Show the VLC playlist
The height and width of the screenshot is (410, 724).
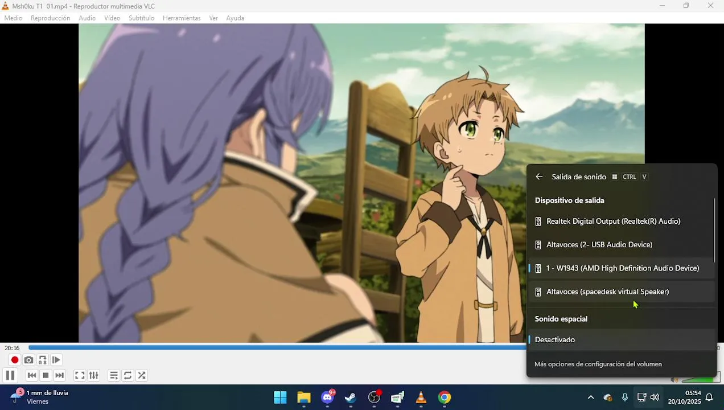[x=114, y=375]
